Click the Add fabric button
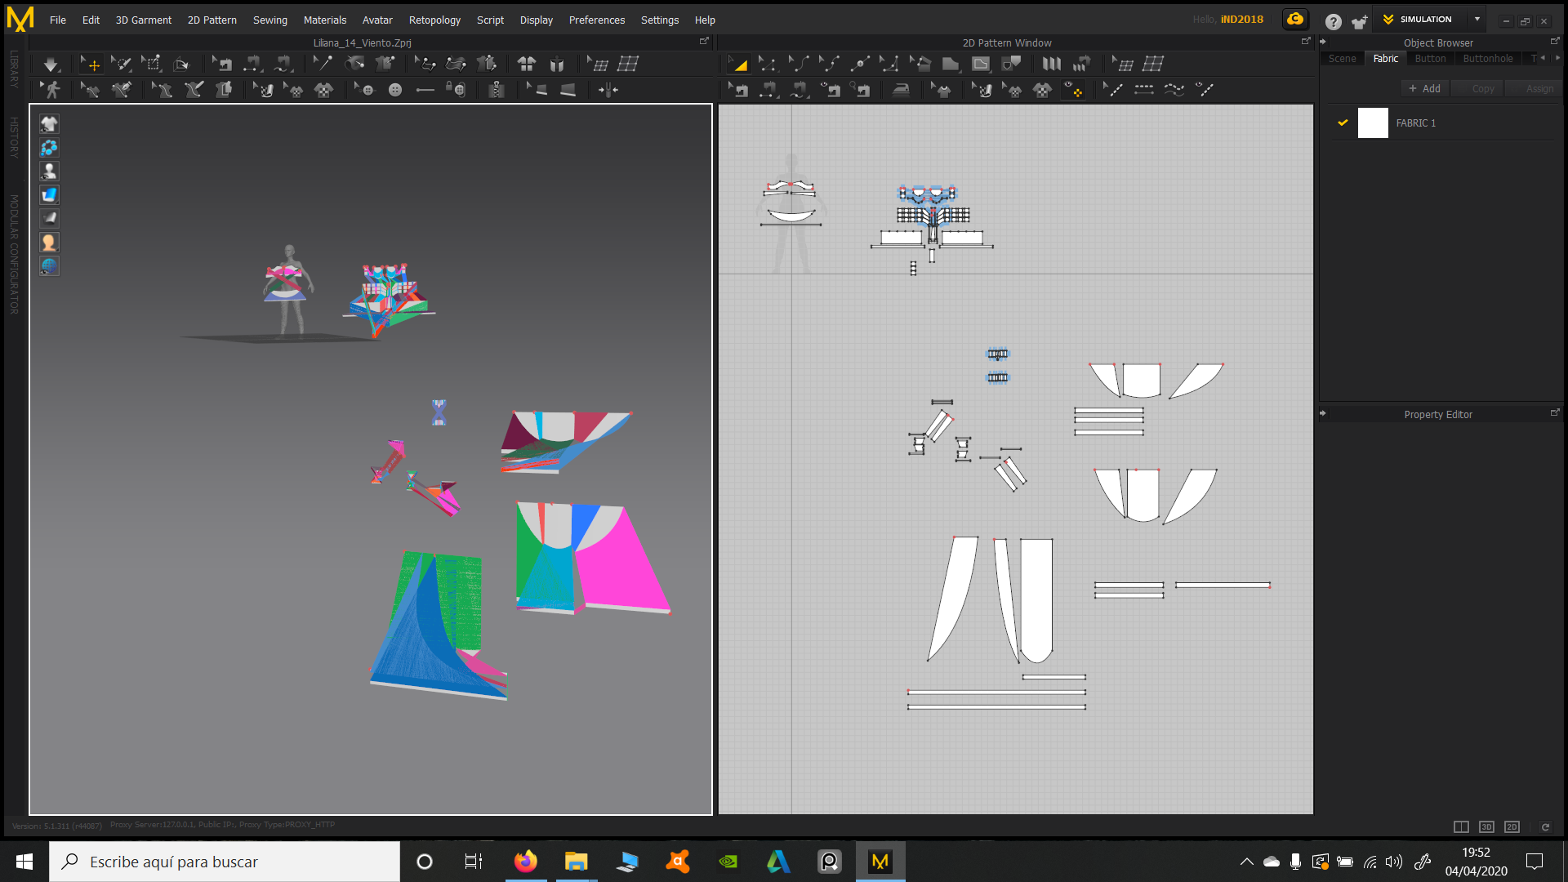Image resolution: width=1568 pixels, height=882 pixels. click(1424, 89)
